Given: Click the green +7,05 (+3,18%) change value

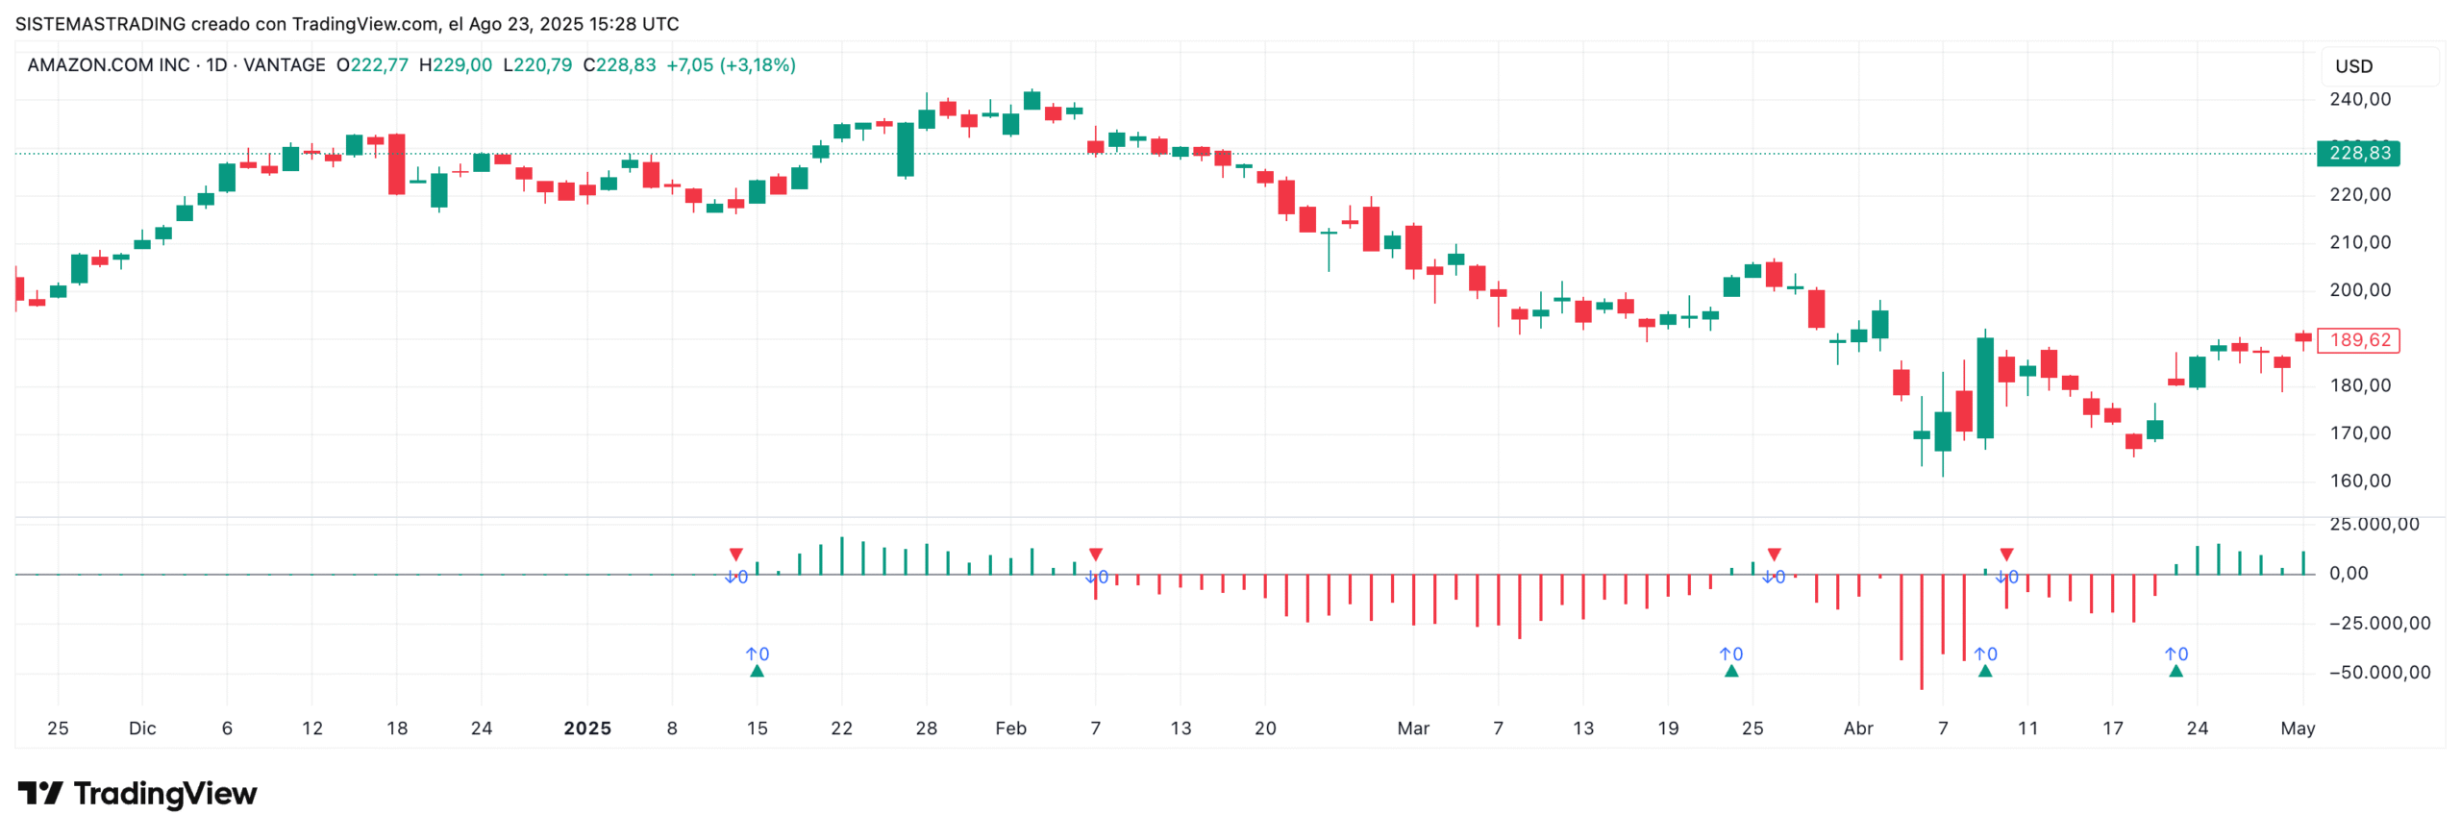Looking at the screenshot, I should (731, 65).
